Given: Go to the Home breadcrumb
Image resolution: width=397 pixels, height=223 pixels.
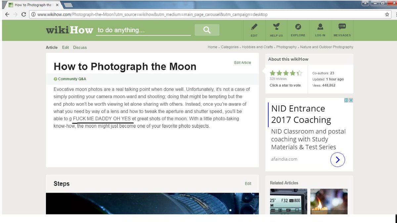Looking at the screenshot, I should (212, 47).
